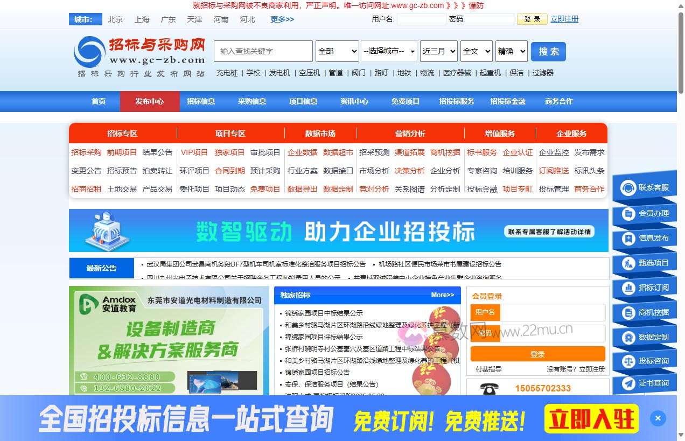Open the 全部 category dropdown
Image resolution: width=685 pixels, height=441 pixels.
pyautogui.click(x=337, y=51)
